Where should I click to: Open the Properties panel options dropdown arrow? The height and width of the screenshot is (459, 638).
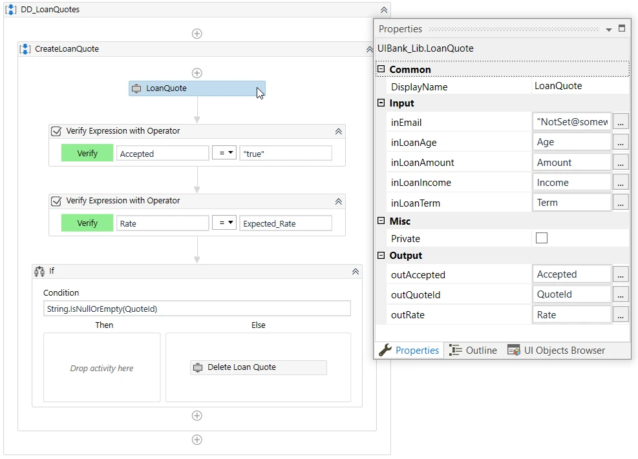pos(609,29)
